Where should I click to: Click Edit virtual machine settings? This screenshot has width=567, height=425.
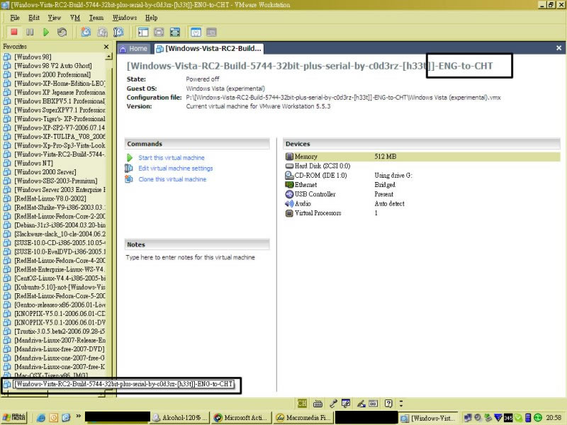(x=175, y=169)
